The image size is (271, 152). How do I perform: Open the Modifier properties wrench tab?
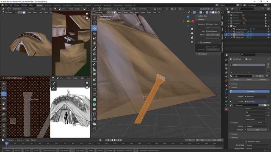point(227,90)
